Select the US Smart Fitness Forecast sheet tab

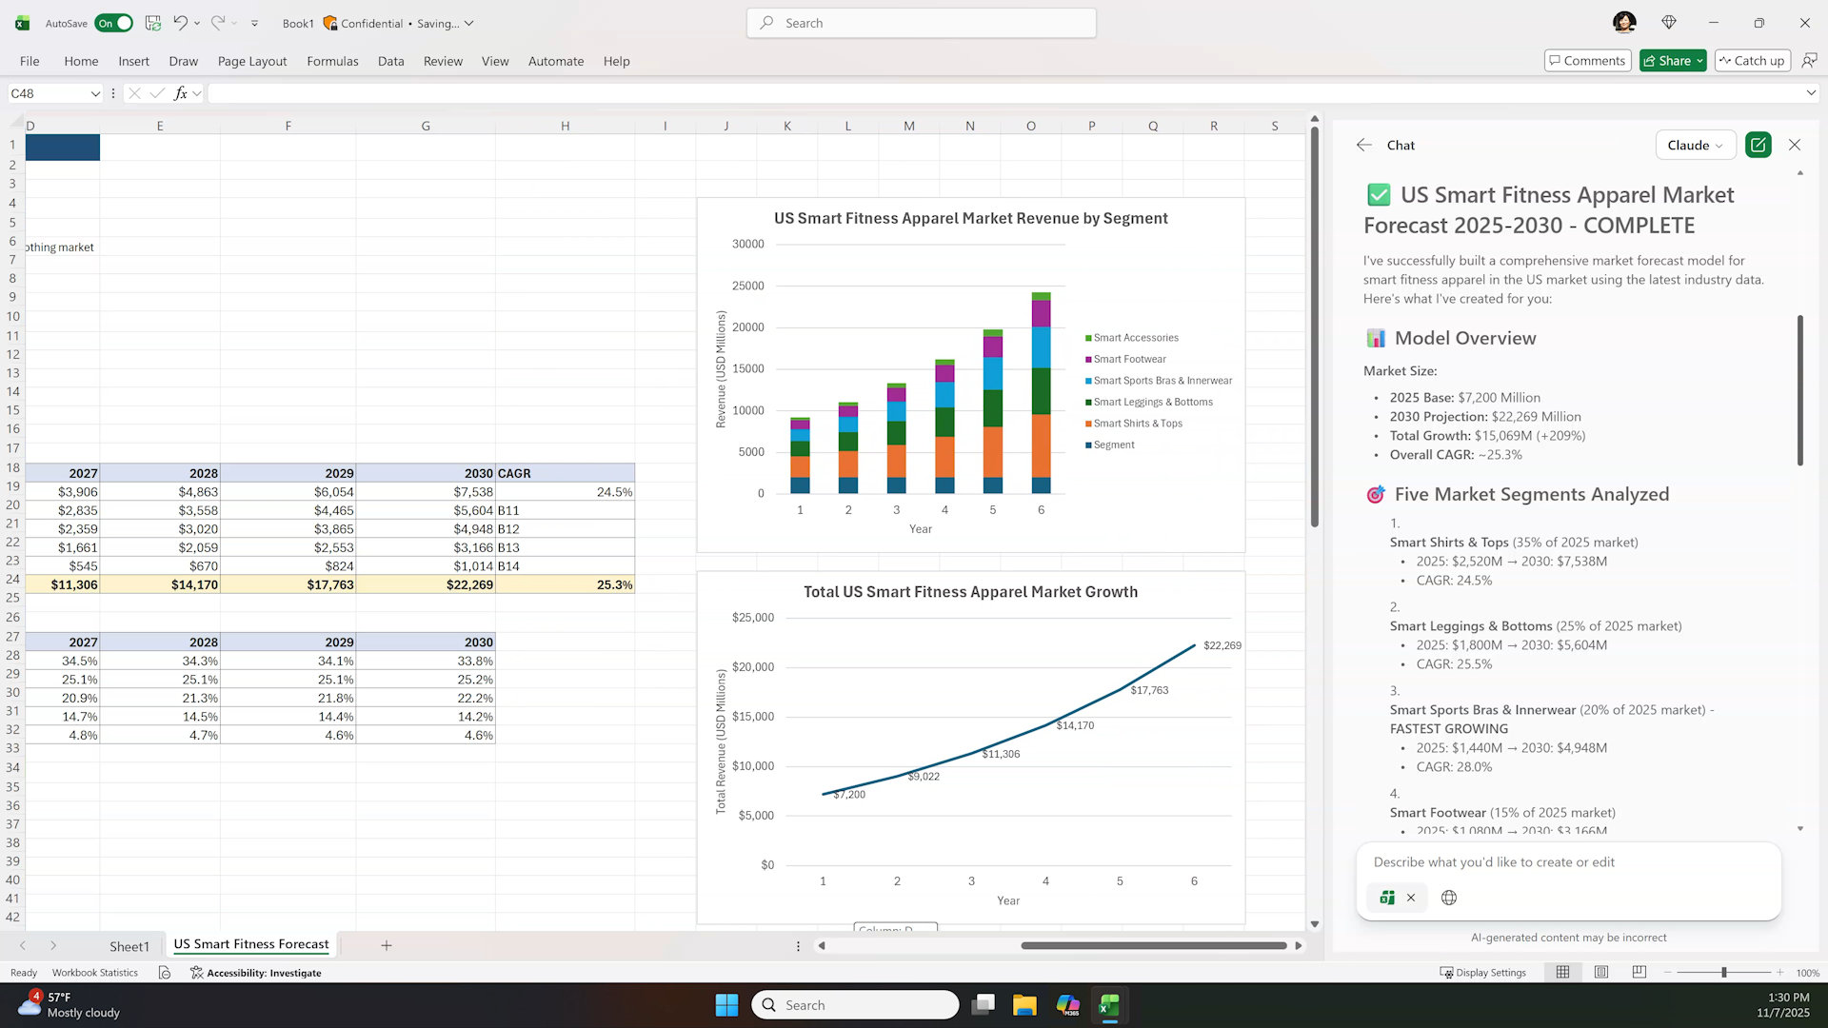pyautogui.click(x=250, y=944)
